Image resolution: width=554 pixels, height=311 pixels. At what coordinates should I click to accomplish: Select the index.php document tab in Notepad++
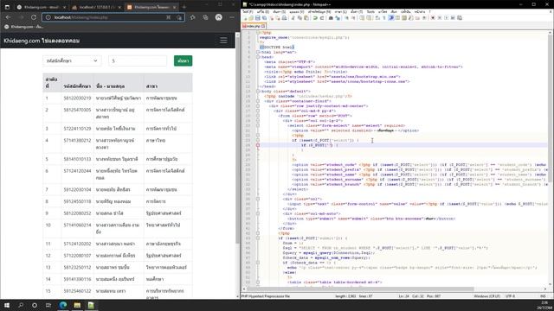pos(254,26)
